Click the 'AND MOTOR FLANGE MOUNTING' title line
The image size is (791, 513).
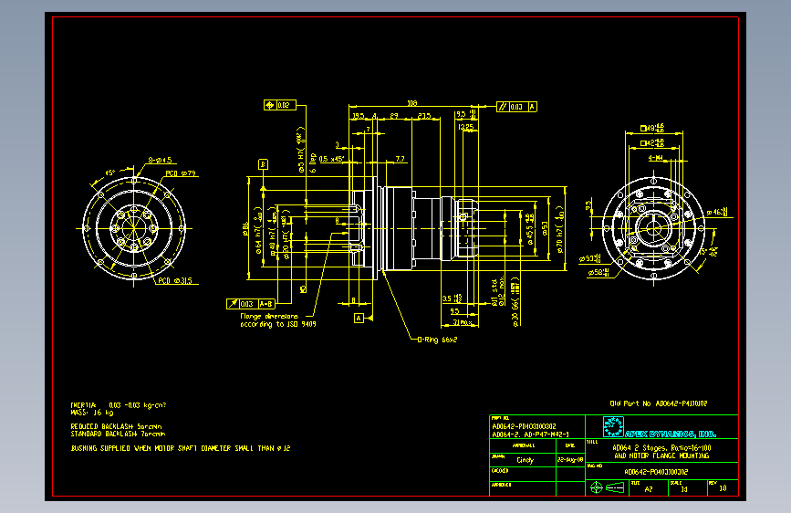tap(661, 455)
